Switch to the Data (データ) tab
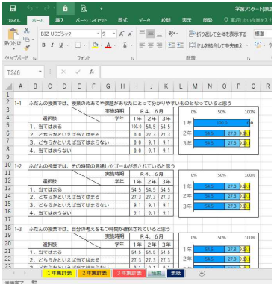274x287 pixels. pos(145,20)
